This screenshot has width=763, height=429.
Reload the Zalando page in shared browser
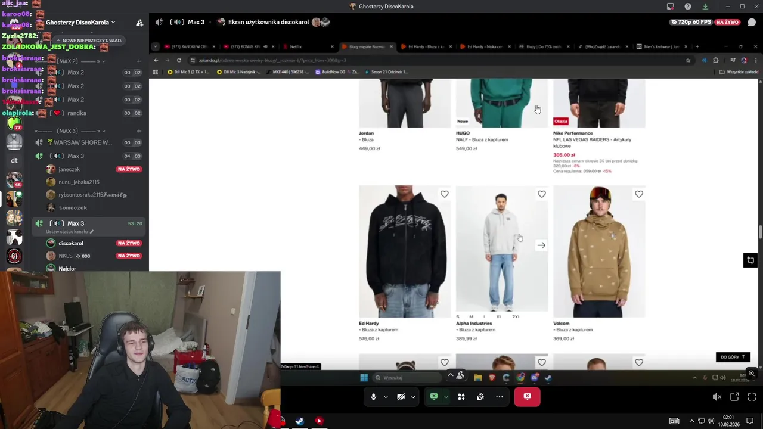click(179, 60)
